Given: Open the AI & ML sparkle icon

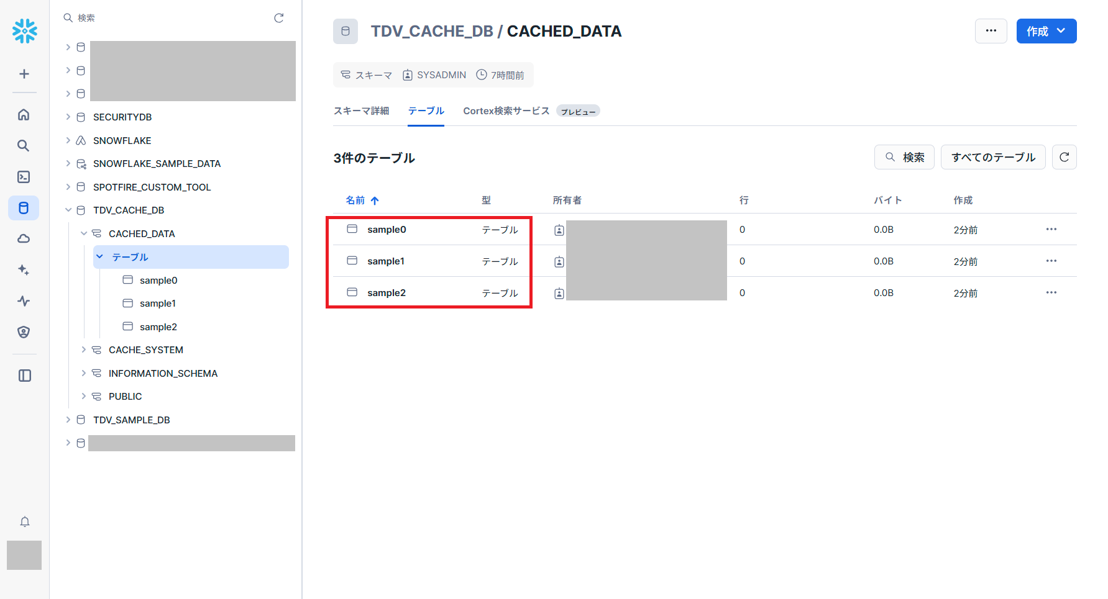Looking at the screenshot, I should coord(24,270).
